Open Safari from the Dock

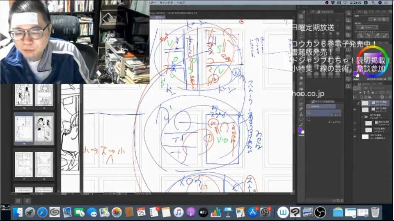click(42, 212)
